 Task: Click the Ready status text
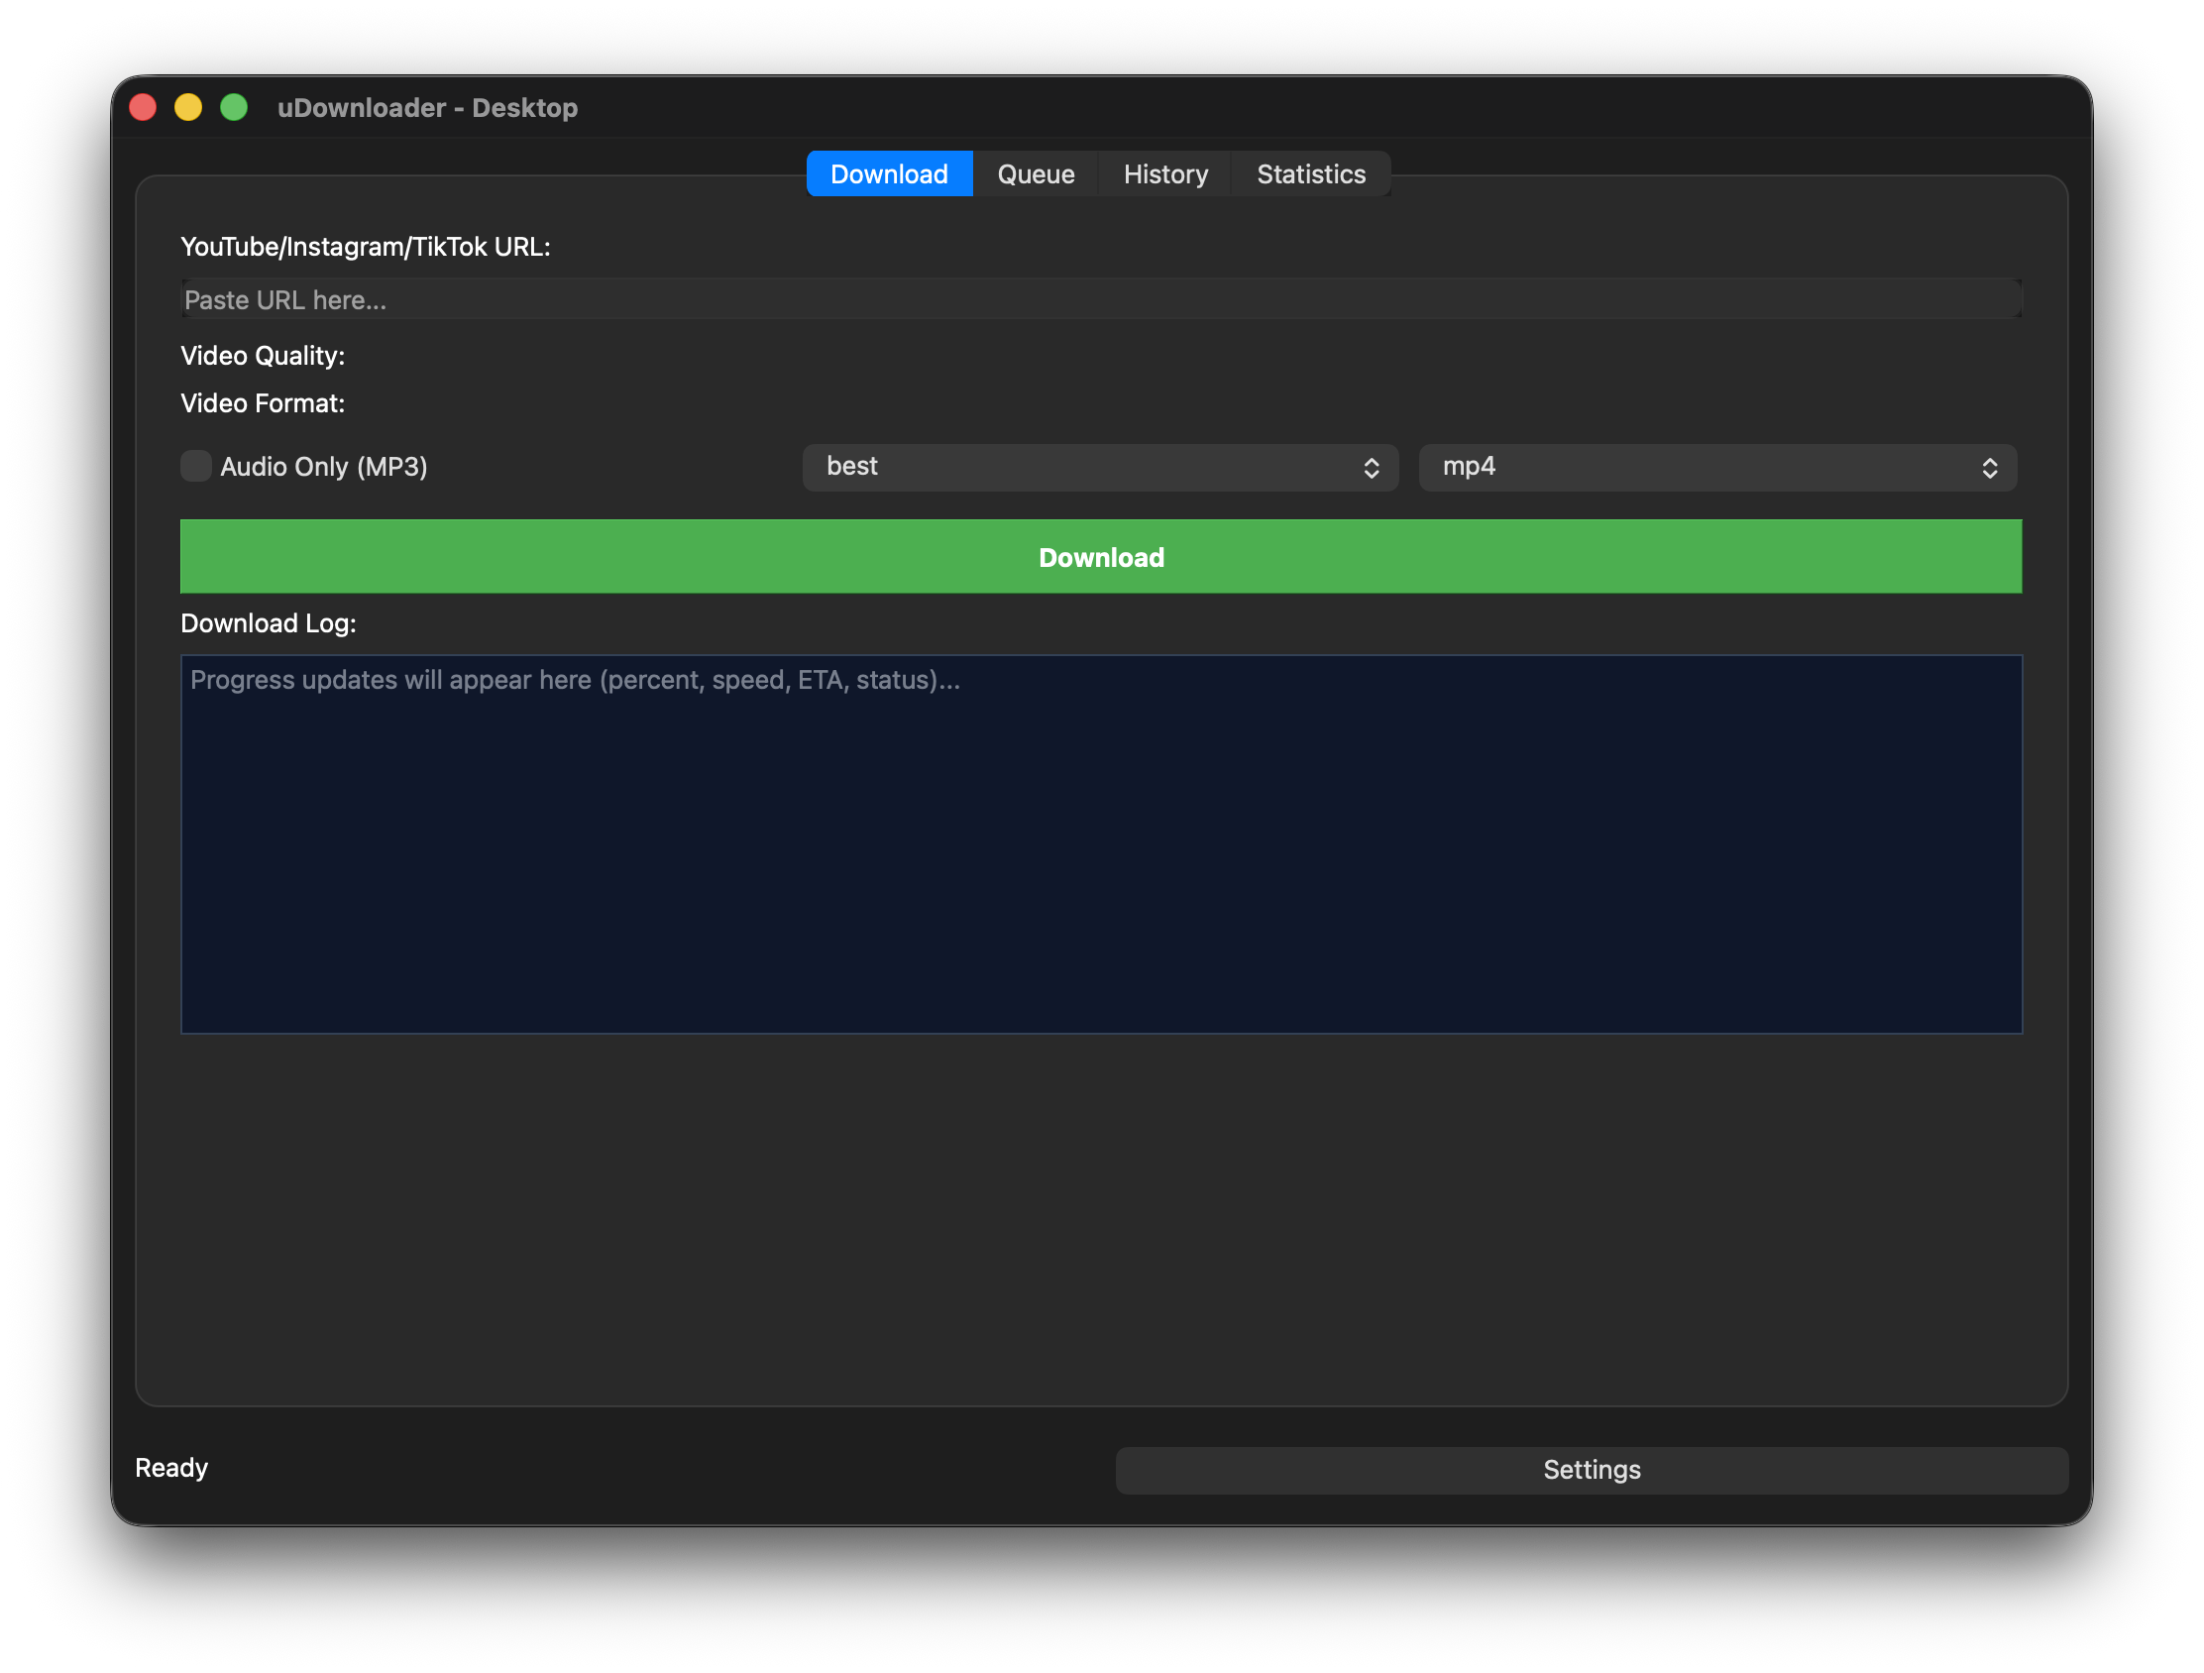(x=171, y=1468)
